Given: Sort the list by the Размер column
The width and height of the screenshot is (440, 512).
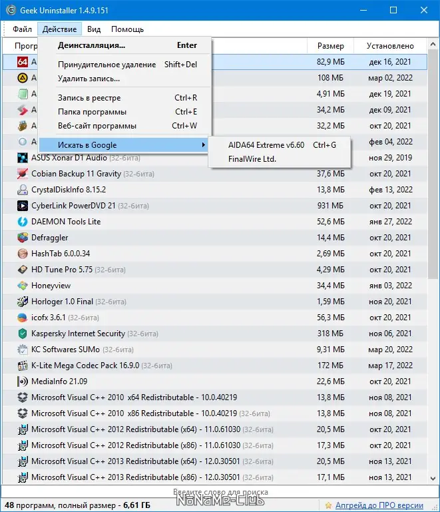Looking at the screenshot, I should (x=330, y=46).
